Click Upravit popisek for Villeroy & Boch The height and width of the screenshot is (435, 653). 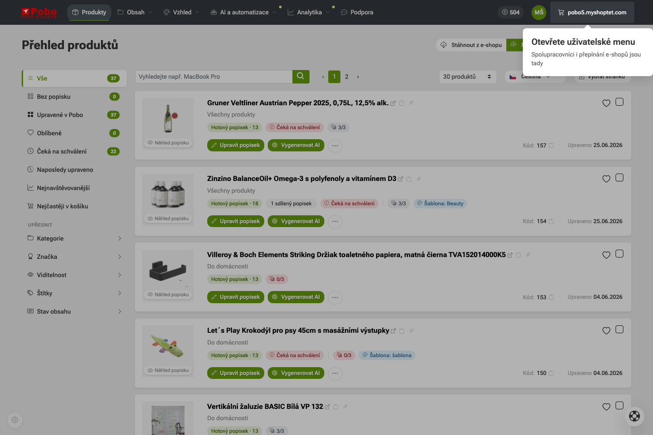pyautogui.click(x=236, y=297)
